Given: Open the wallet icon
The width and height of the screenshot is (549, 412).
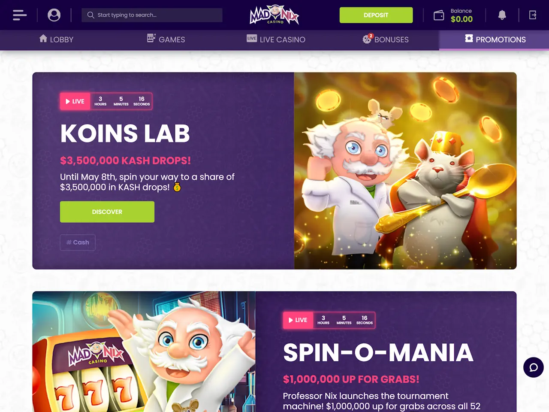Looking at the screenshot, I should click(x=439, y=15).
